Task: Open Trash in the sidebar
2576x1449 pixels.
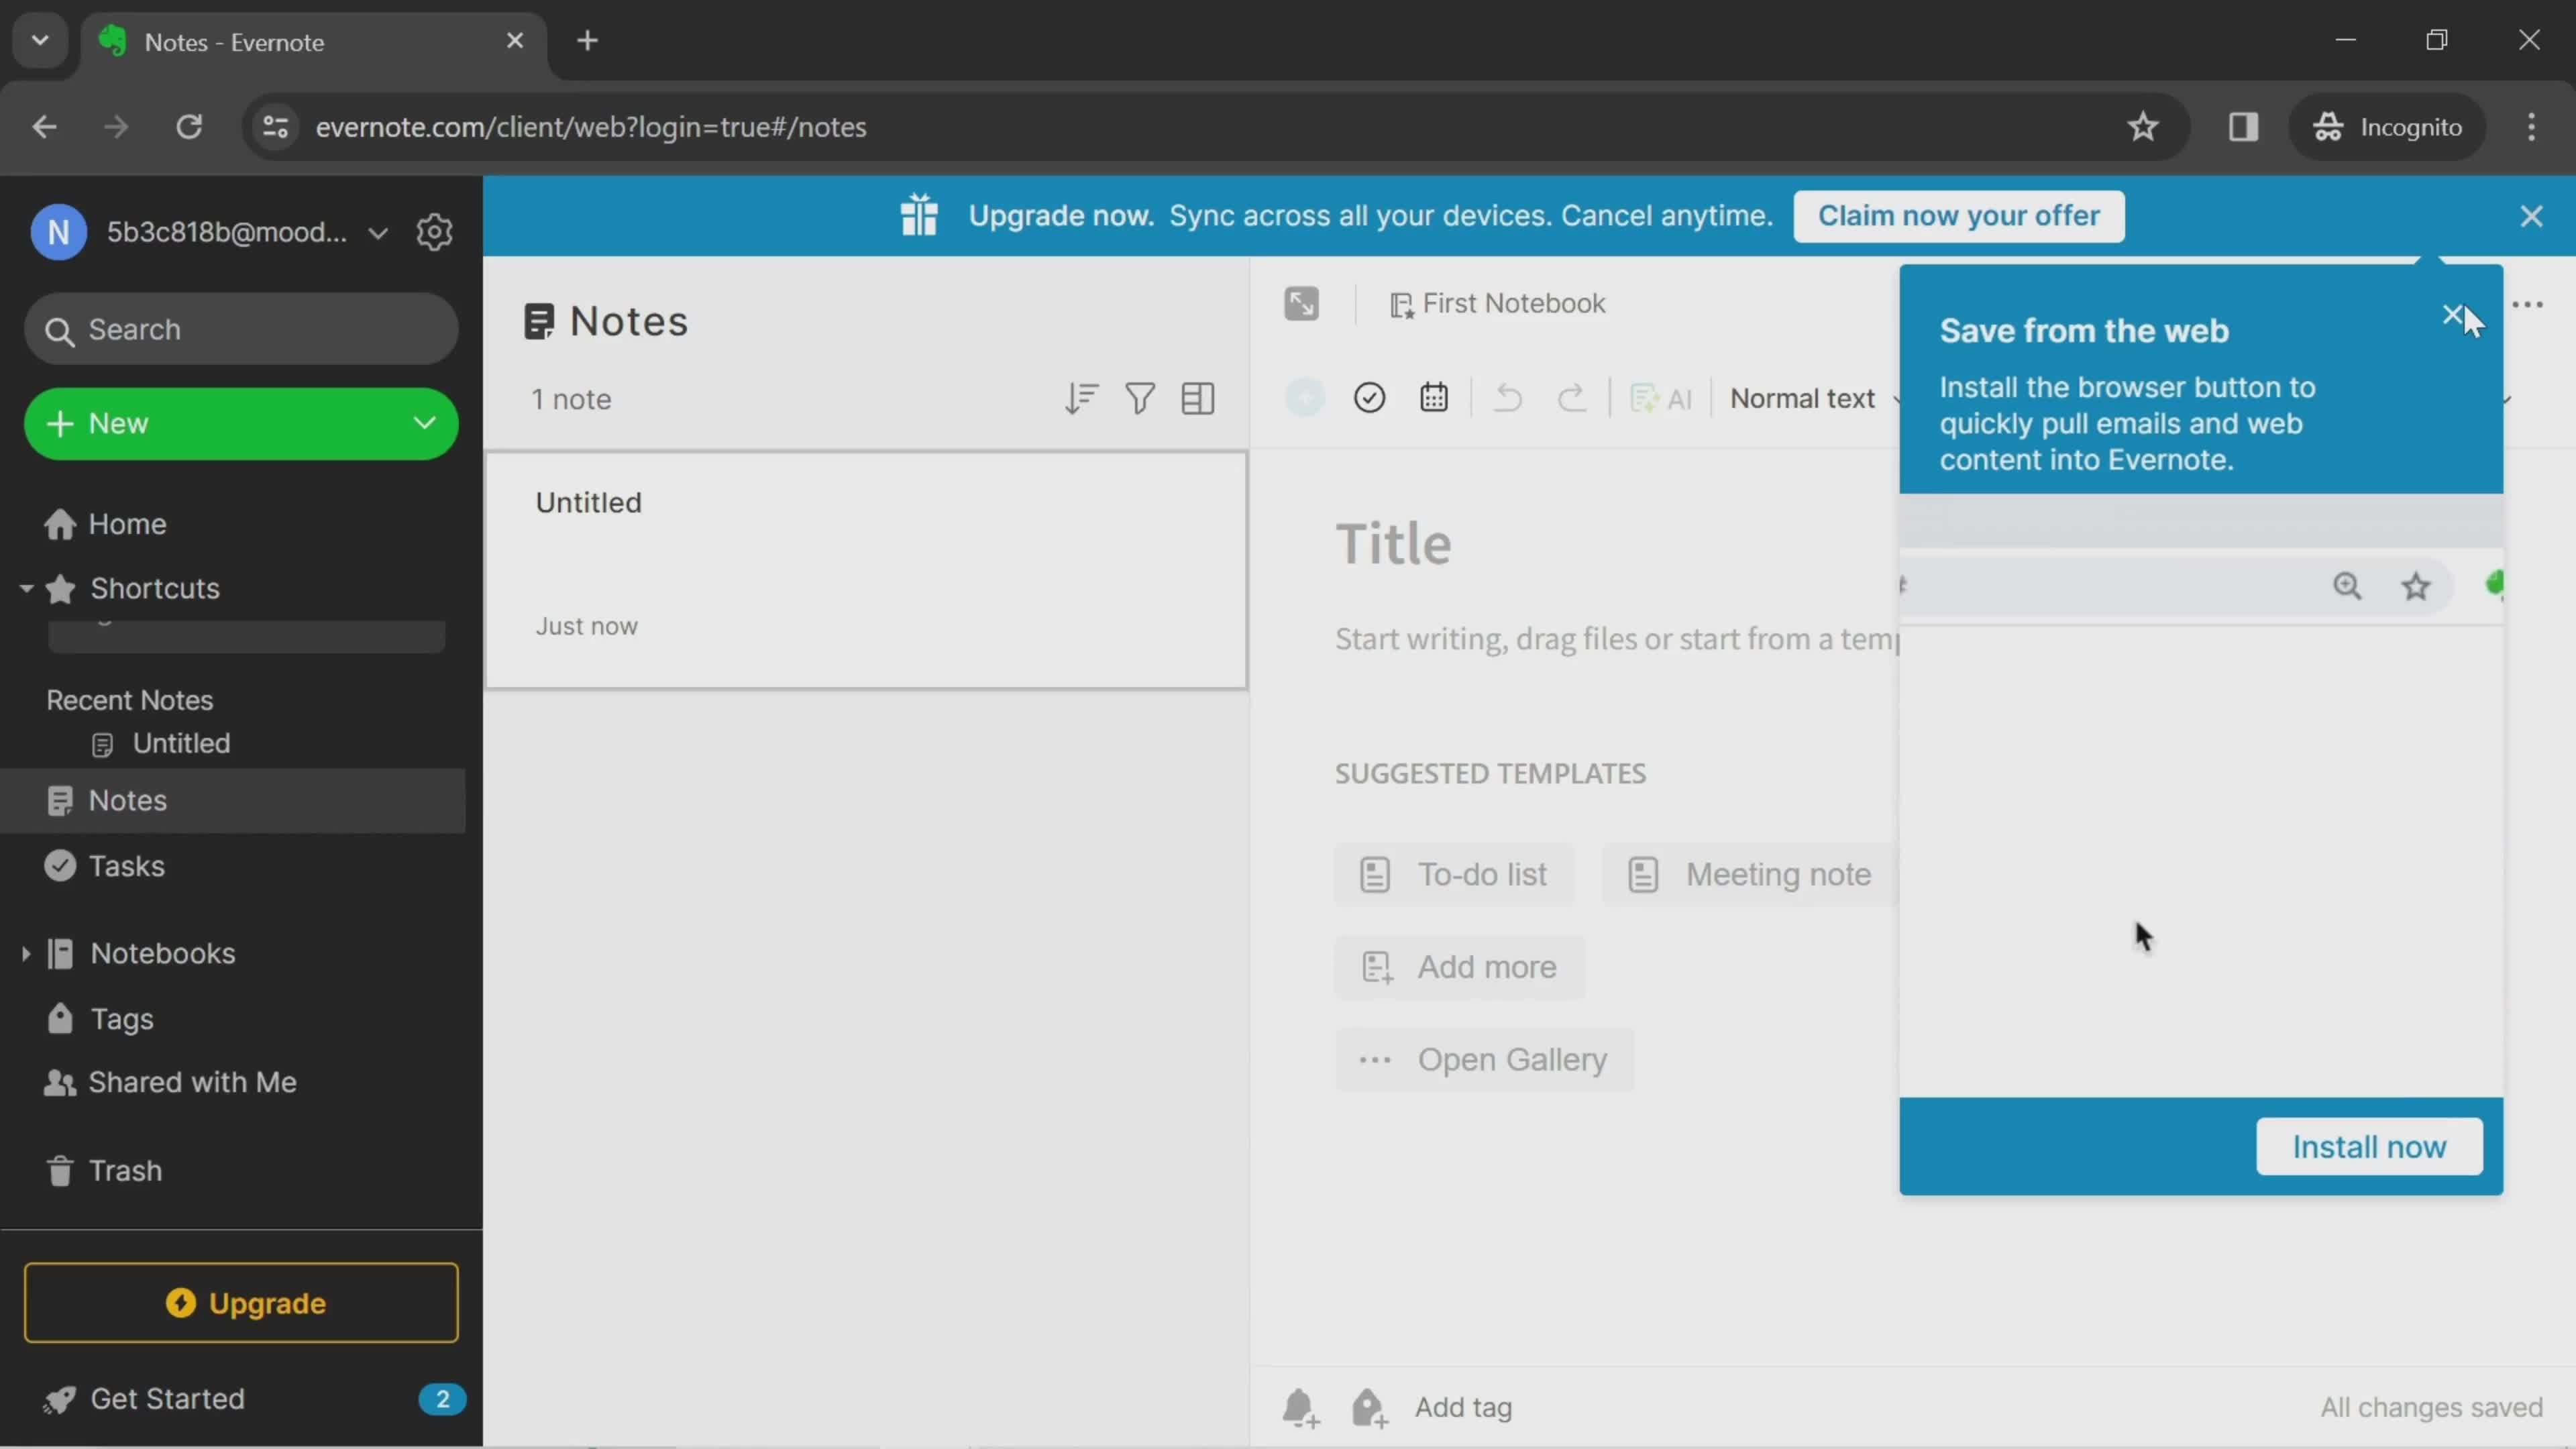Action: [125, 1171]
